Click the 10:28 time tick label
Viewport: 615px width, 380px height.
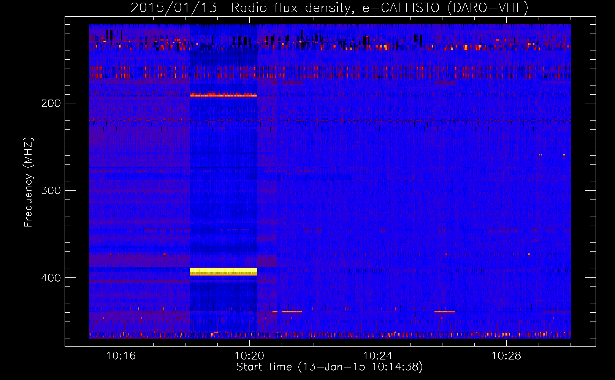point(506,356)
